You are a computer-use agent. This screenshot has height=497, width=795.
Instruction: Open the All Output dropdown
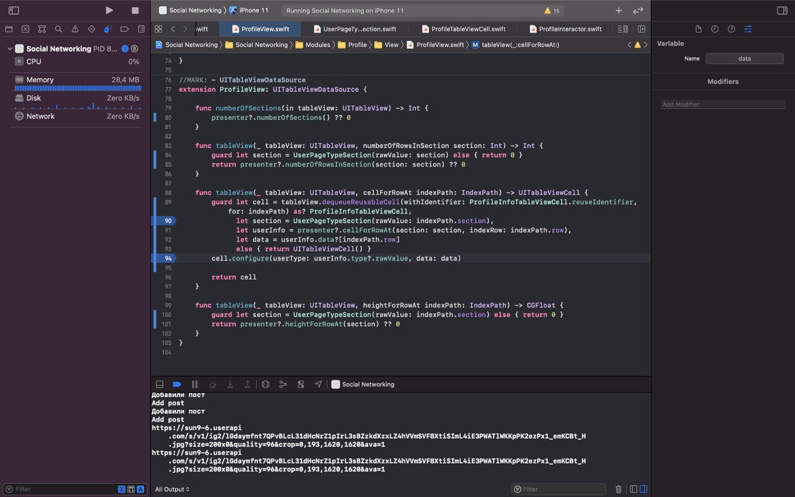tap(173, 490)
